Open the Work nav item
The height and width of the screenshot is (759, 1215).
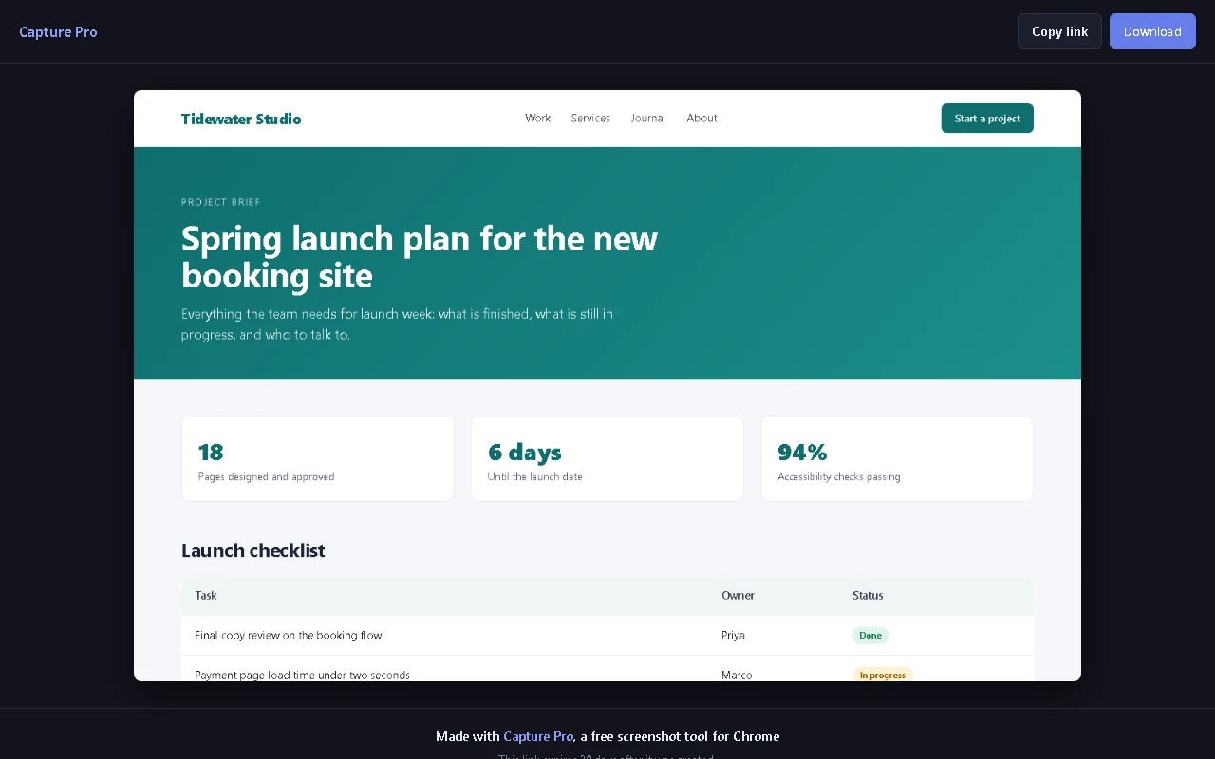click(x=537, y=118)
